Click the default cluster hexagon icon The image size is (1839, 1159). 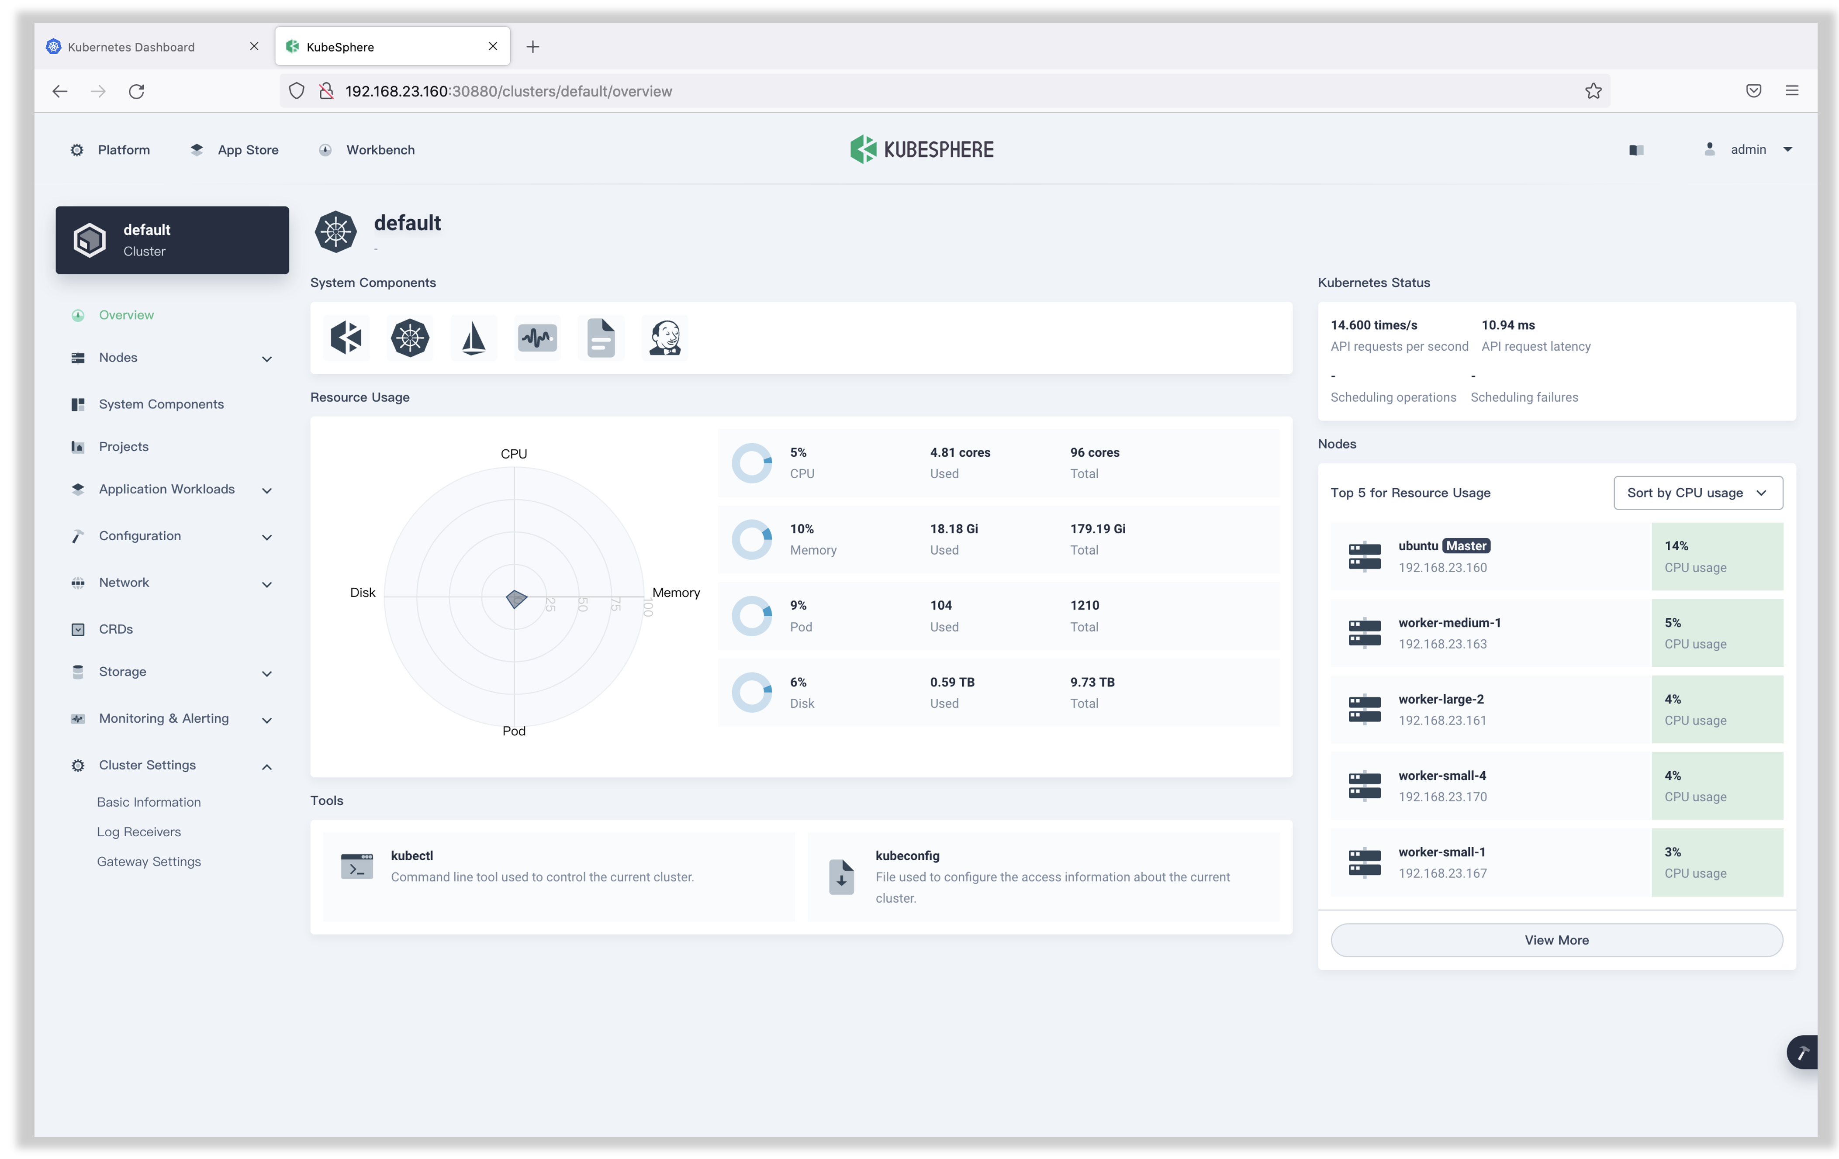[x=90, y=240]
